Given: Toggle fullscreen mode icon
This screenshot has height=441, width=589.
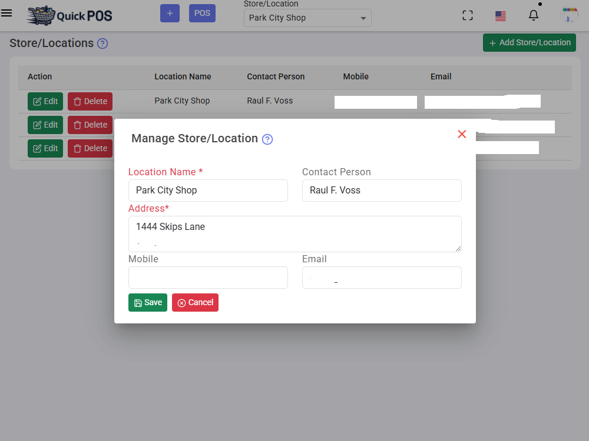Looking at the screenshot, I should pos(467,15).
